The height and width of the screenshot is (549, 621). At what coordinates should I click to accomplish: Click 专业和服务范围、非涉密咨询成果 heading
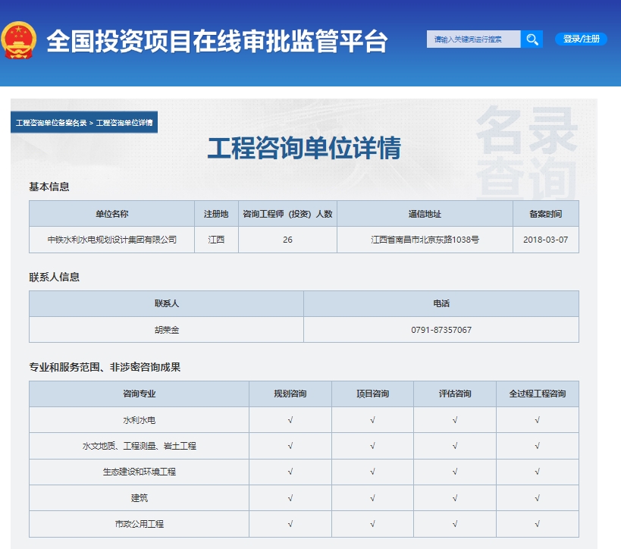(105, 367)
